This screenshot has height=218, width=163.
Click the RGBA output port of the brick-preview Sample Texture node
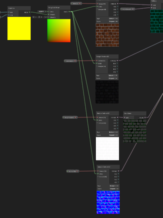(117, 4)
